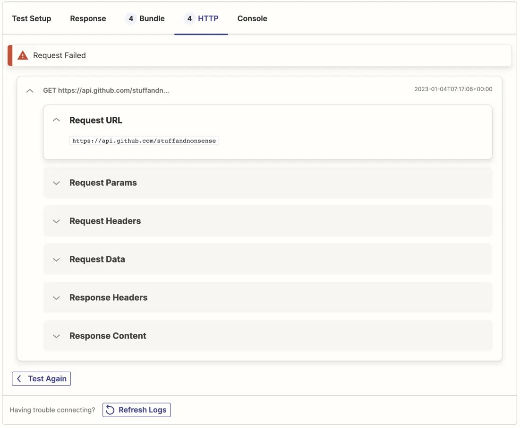Collapse the Request URL section chevron
520x428 pixels.
pyautogui.click(x=56, y=120)
